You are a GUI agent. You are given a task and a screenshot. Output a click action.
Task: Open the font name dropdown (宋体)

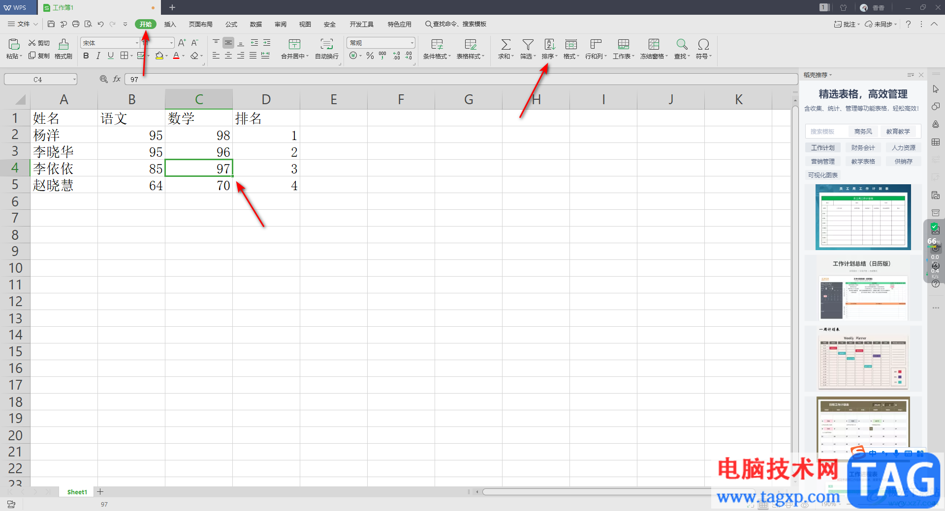(137, 43)
